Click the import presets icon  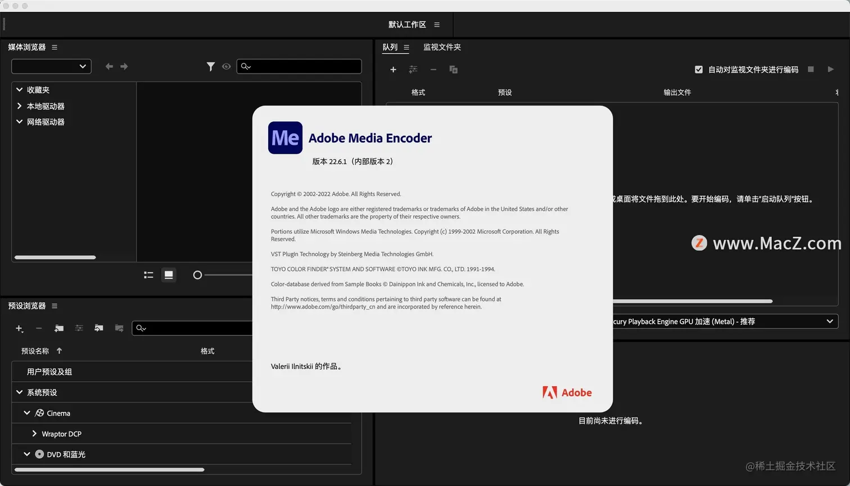[x=99, y=328]
